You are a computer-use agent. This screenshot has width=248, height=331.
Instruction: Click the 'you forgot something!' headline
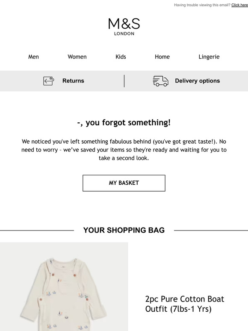(124, 123)
